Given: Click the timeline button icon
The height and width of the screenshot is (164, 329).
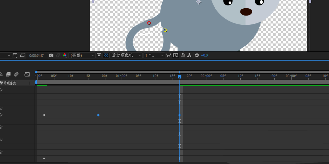Looking at the screenshot, I should pyautogui.click(x=182, y=56).
